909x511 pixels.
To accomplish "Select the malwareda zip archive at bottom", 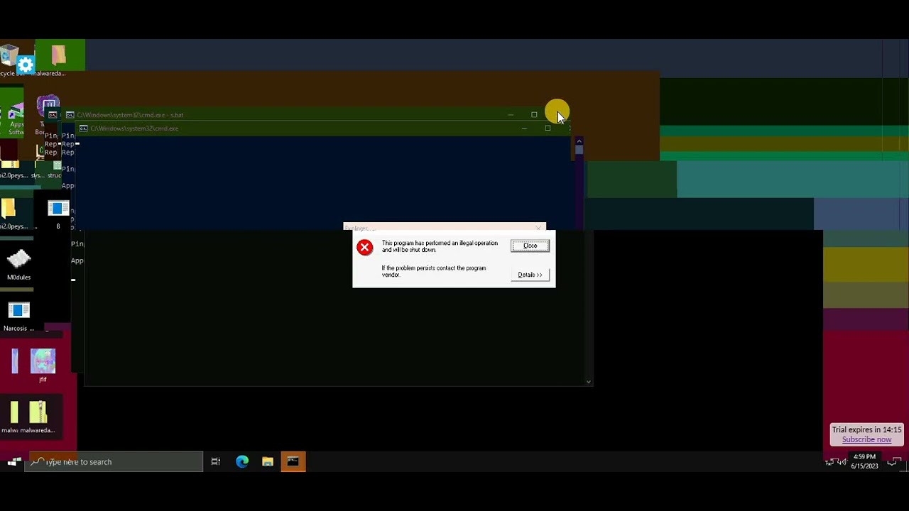I will 38,417.
